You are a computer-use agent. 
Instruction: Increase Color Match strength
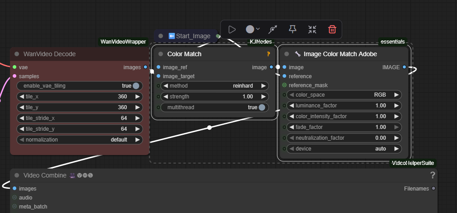[x=264, y=97]
